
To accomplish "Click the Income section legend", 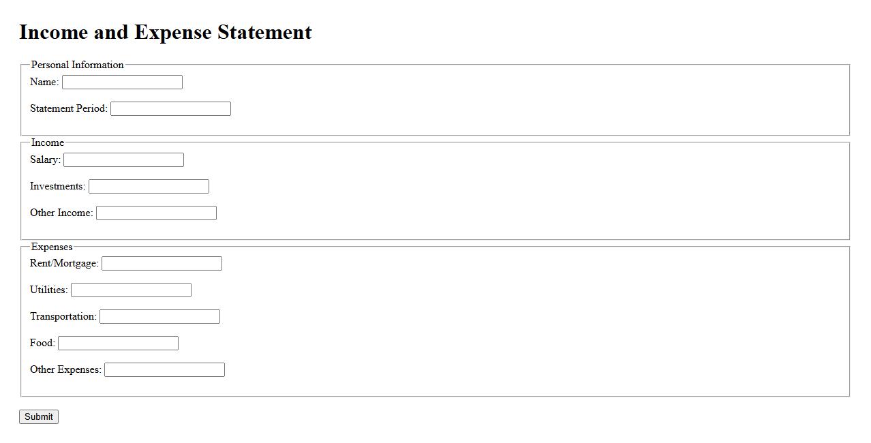I will click(48, 142).
